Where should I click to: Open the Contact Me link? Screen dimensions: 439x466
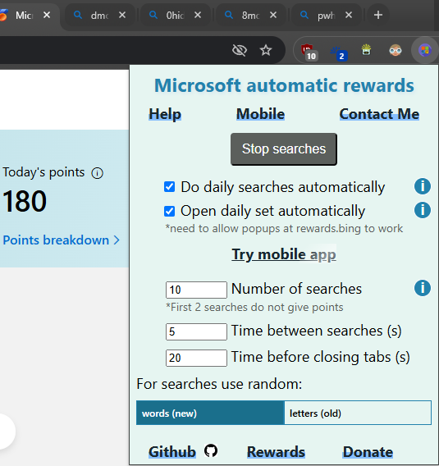[x=379, y=114]
